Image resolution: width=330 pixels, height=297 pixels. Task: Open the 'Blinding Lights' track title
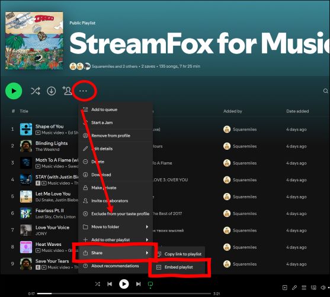pos(52,143)
